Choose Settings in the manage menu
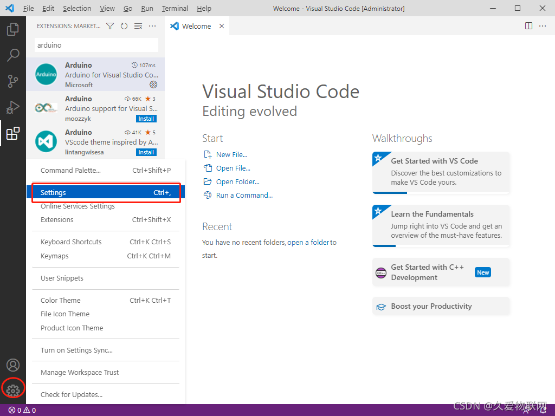This screenshot has width=555, height=416. [x=106, y=192]
